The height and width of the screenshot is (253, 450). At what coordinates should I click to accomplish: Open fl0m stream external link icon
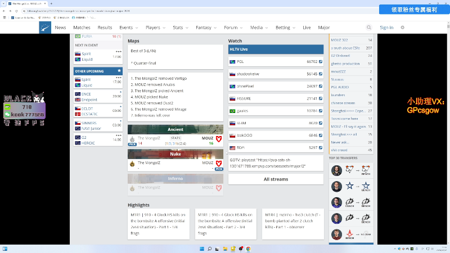click(x=321, y=148)
